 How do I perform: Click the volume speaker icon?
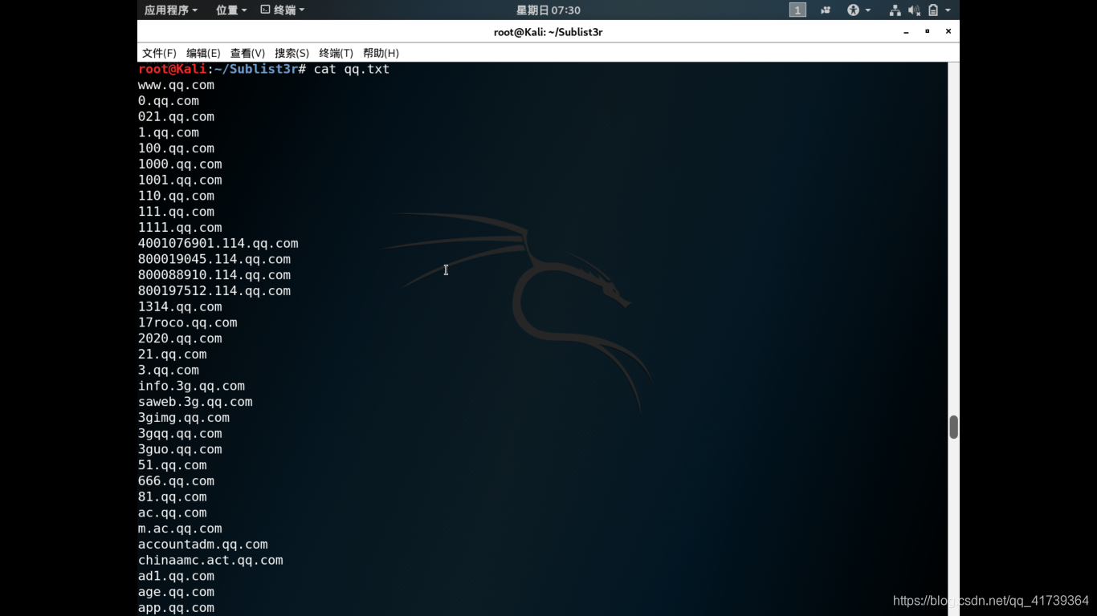(x=914, y=10)
